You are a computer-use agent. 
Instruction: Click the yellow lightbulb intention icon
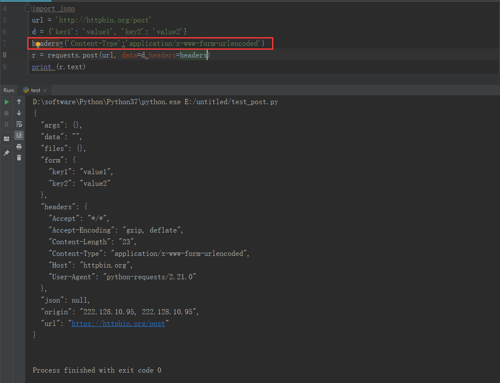click(38, 44)
